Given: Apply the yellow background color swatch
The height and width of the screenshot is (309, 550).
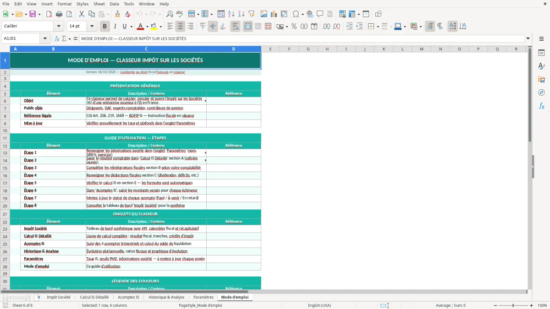Looking at the screenshot, I should (154, 27).
